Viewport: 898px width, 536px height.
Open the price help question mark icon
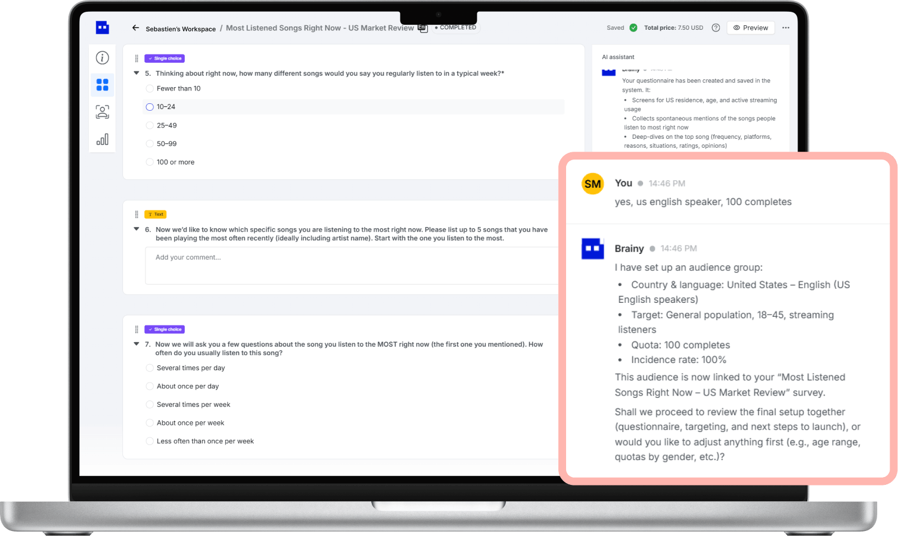[715, 28]
